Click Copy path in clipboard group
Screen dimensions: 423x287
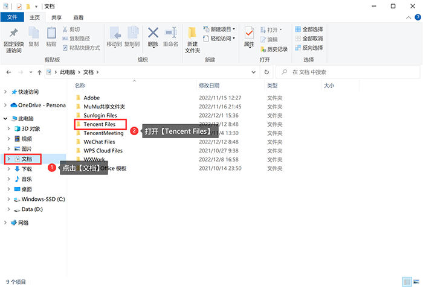click(76, 39)
